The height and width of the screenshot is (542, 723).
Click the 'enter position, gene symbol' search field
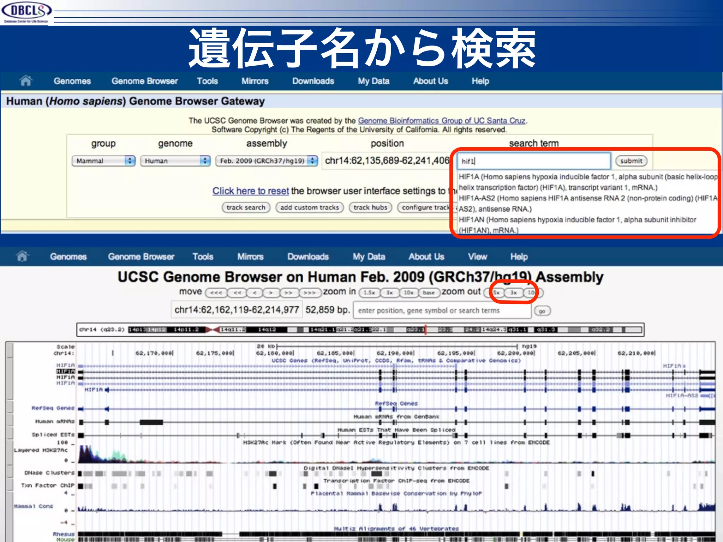click(442, 310)
